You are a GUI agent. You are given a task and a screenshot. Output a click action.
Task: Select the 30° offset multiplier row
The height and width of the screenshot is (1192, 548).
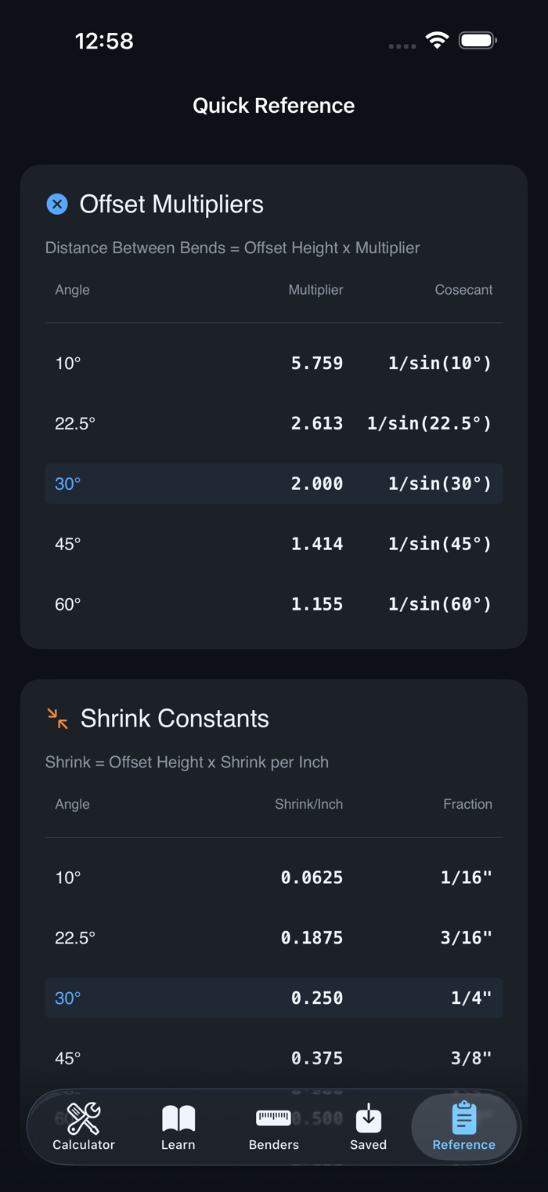point(274,484)
